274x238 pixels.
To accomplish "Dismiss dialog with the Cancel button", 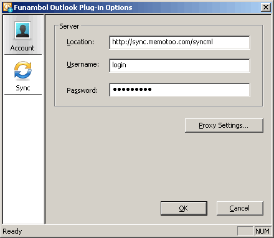I will tap(240, 208).
